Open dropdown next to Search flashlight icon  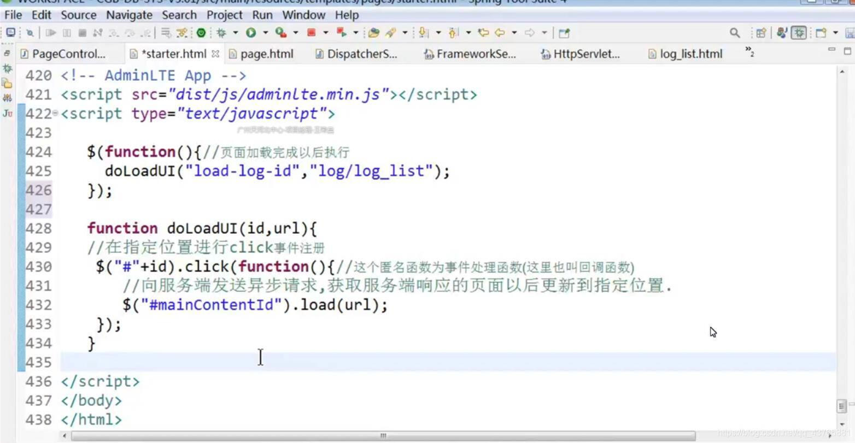tap(405, 33)
